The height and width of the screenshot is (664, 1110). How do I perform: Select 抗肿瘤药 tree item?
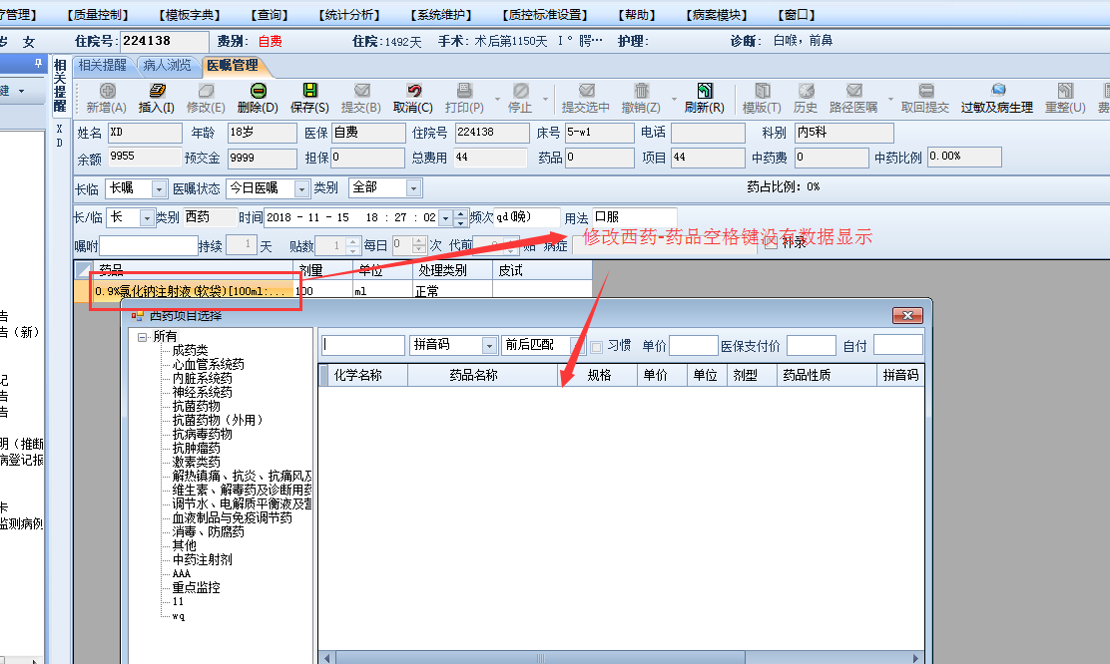click(x=196, y=448)
